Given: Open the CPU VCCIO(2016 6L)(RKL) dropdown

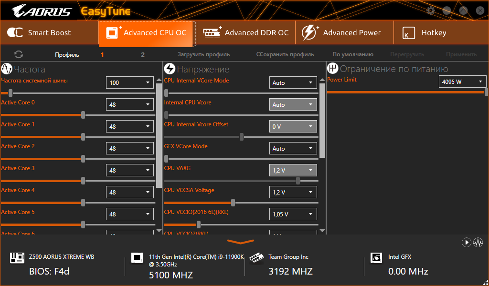Looking at the screenshot, I should pos(293,214).
